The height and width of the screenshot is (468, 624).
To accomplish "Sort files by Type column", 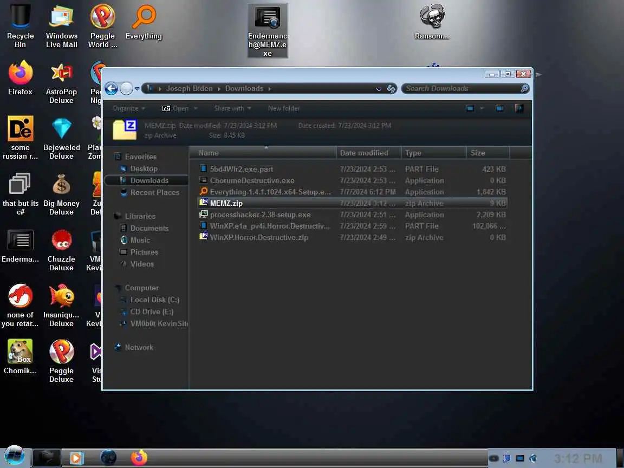I will (434, 153).
